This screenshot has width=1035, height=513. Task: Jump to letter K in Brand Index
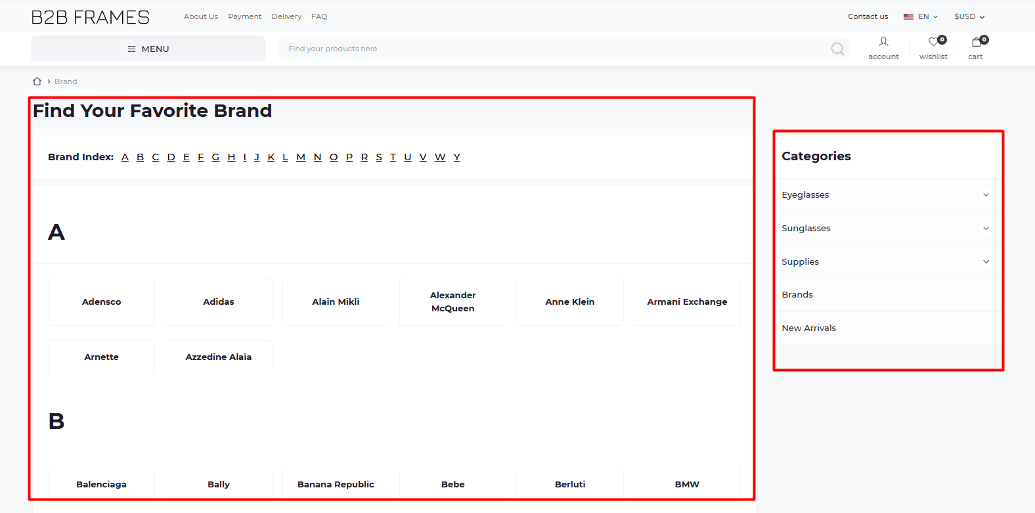coord(271,157)
